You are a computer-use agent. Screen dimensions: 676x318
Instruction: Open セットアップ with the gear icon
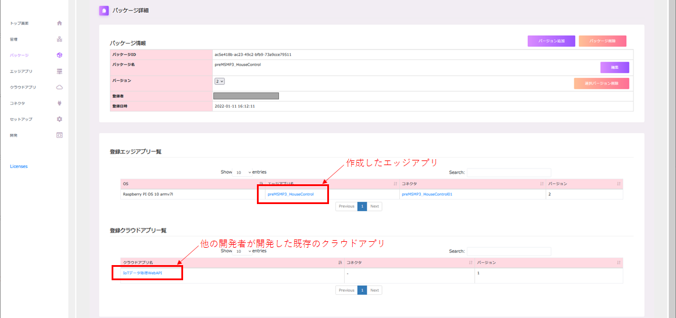click(x=59, y=119)
